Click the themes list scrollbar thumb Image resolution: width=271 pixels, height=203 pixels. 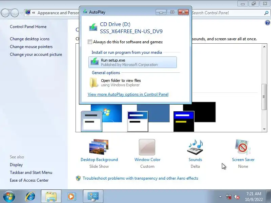click(264, 97)
